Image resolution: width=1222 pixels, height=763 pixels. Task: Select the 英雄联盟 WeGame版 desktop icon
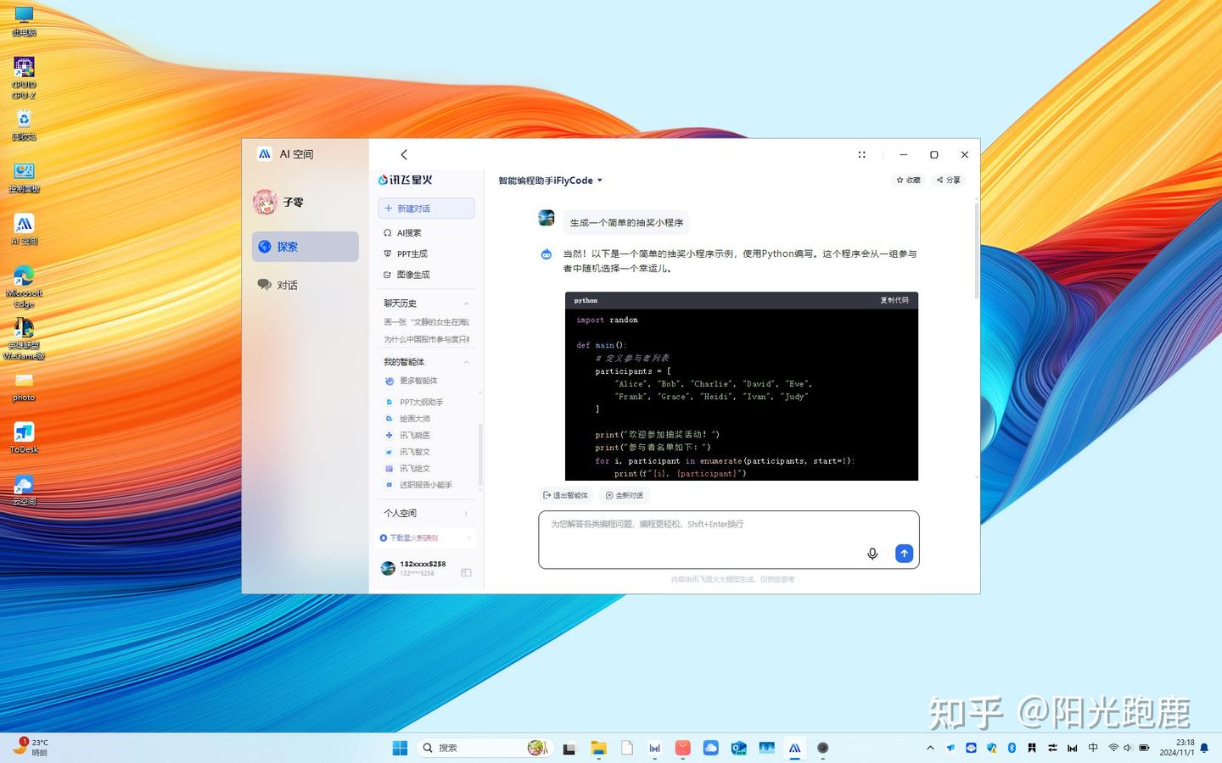tap(24, 339)
